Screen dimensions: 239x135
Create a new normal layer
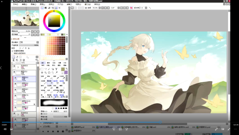13,57
